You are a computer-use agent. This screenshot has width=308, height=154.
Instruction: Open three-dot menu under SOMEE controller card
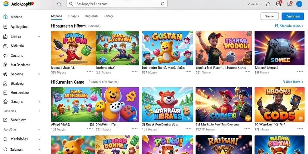pos(300,72)
